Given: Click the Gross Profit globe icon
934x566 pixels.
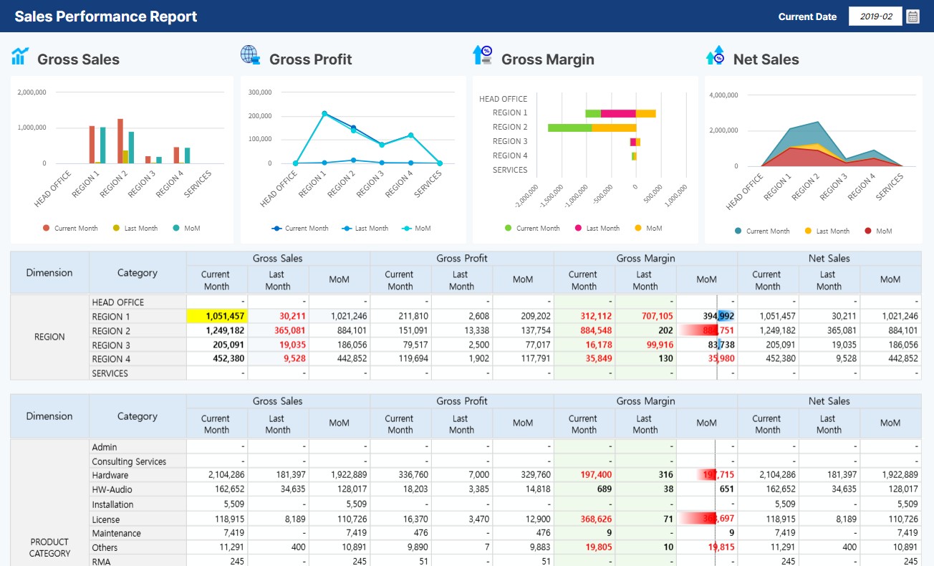Looking at the screenshot, I should click(249, 57).
